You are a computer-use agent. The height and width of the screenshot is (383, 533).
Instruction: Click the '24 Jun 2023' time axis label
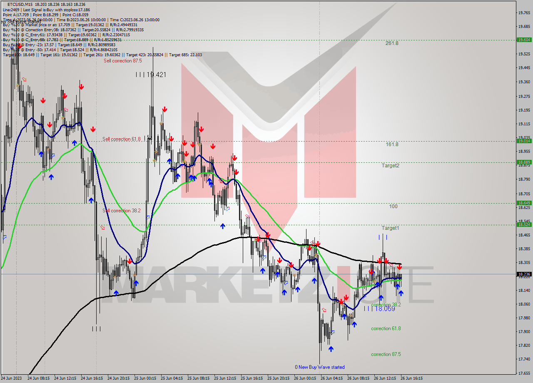click(11, 379)
